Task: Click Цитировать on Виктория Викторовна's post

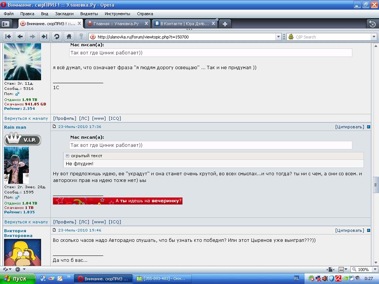Action: [x=349, y=230]
